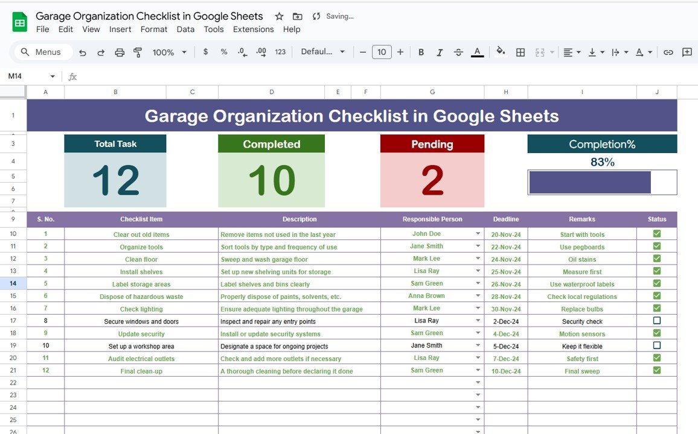The image size is (698, 434).
Task: Select column B header
Action: tap(115, 92)
